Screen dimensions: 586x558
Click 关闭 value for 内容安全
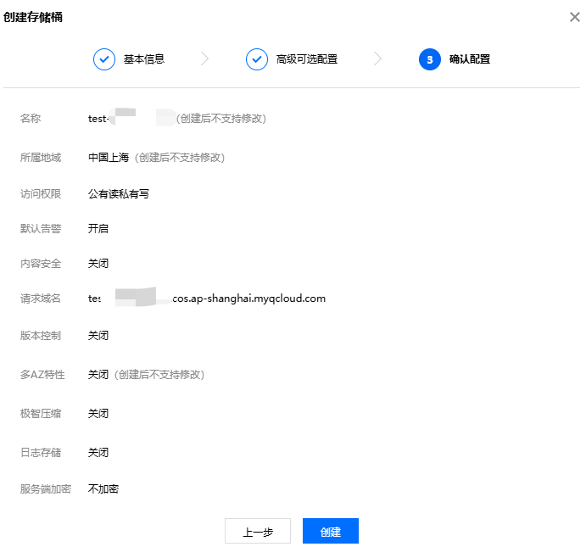pyautogui.click(x=98, y=264)
